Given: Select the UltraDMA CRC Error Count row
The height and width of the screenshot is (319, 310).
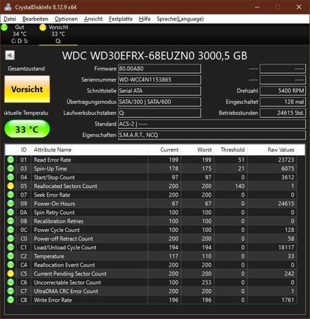Looking at the screenshot, I should [151, 291].
